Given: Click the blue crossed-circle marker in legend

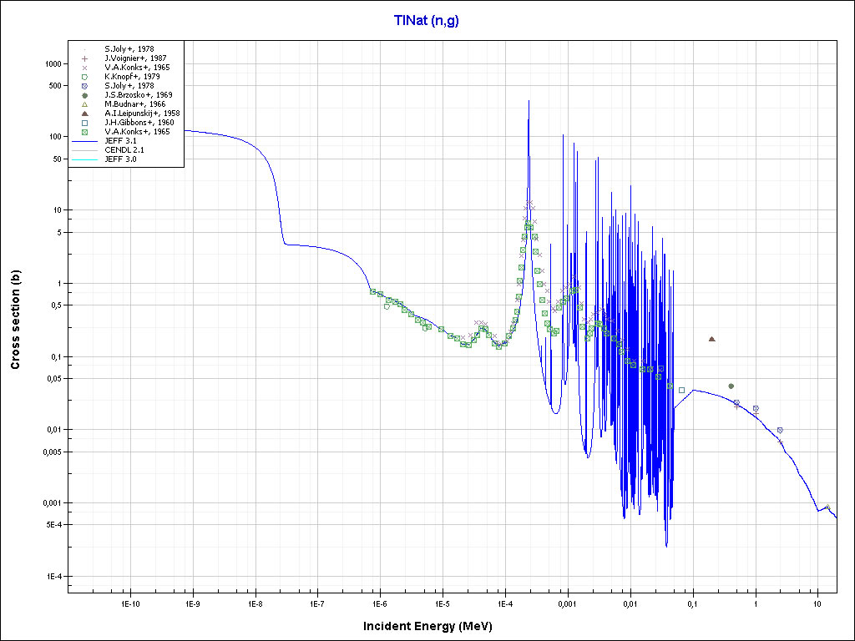Looking at the screenshot, I should [84, 86].
